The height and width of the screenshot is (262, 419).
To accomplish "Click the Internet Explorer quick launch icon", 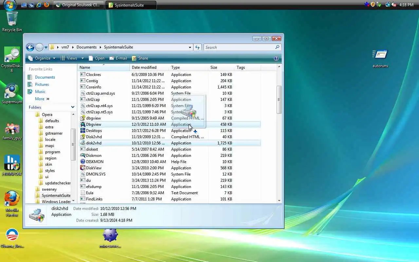I will click(x=39, y=5).
